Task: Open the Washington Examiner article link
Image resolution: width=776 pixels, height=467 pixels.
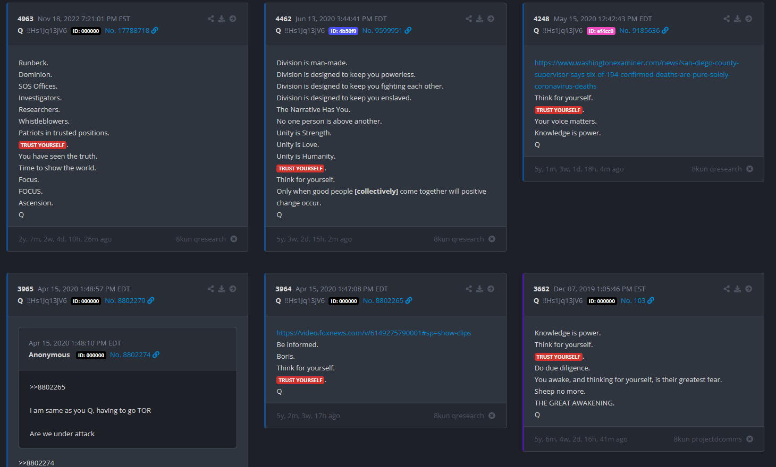Action: [636, 74]
